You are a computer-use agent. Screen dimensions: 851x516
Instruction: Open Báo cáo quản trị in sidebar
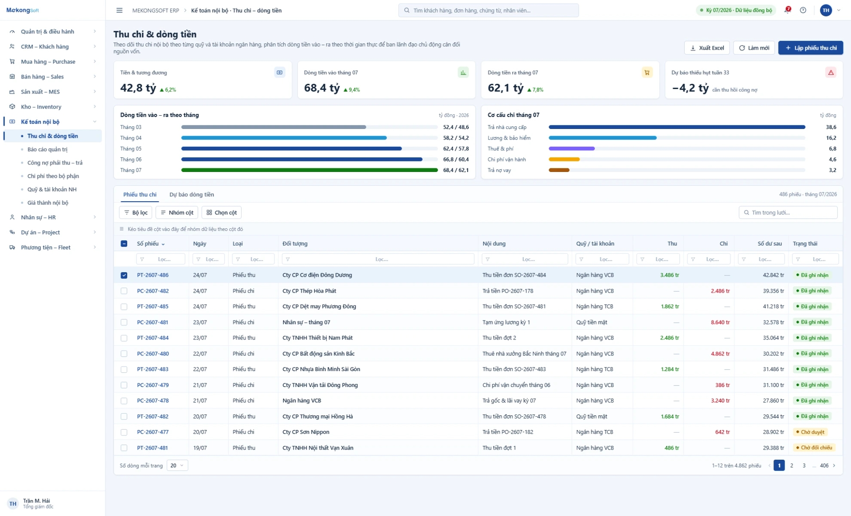[x=47, y=149]
